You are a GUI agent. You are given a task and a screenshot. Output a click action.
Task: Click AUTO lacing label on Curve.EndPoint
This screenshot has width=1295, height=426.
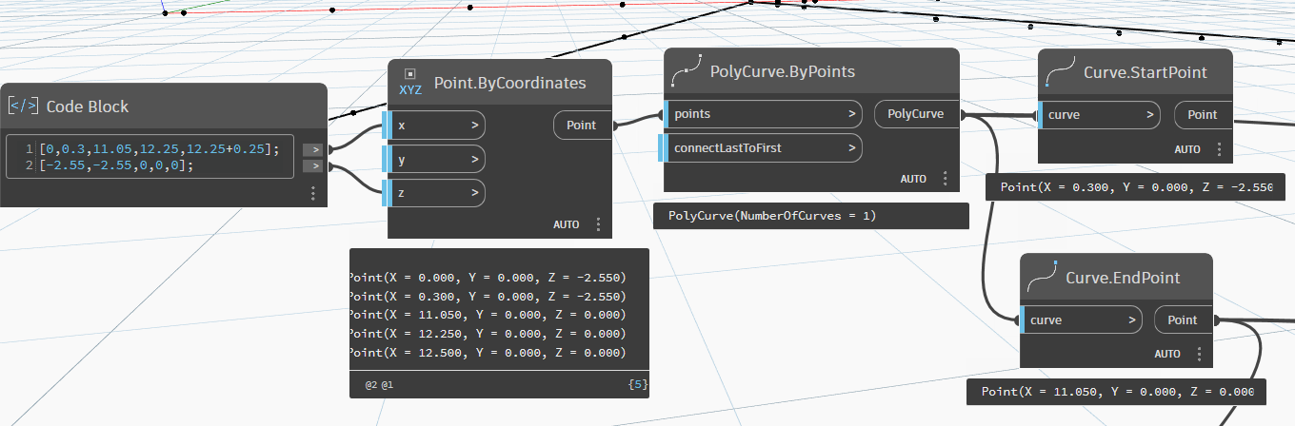point(1168,354)
